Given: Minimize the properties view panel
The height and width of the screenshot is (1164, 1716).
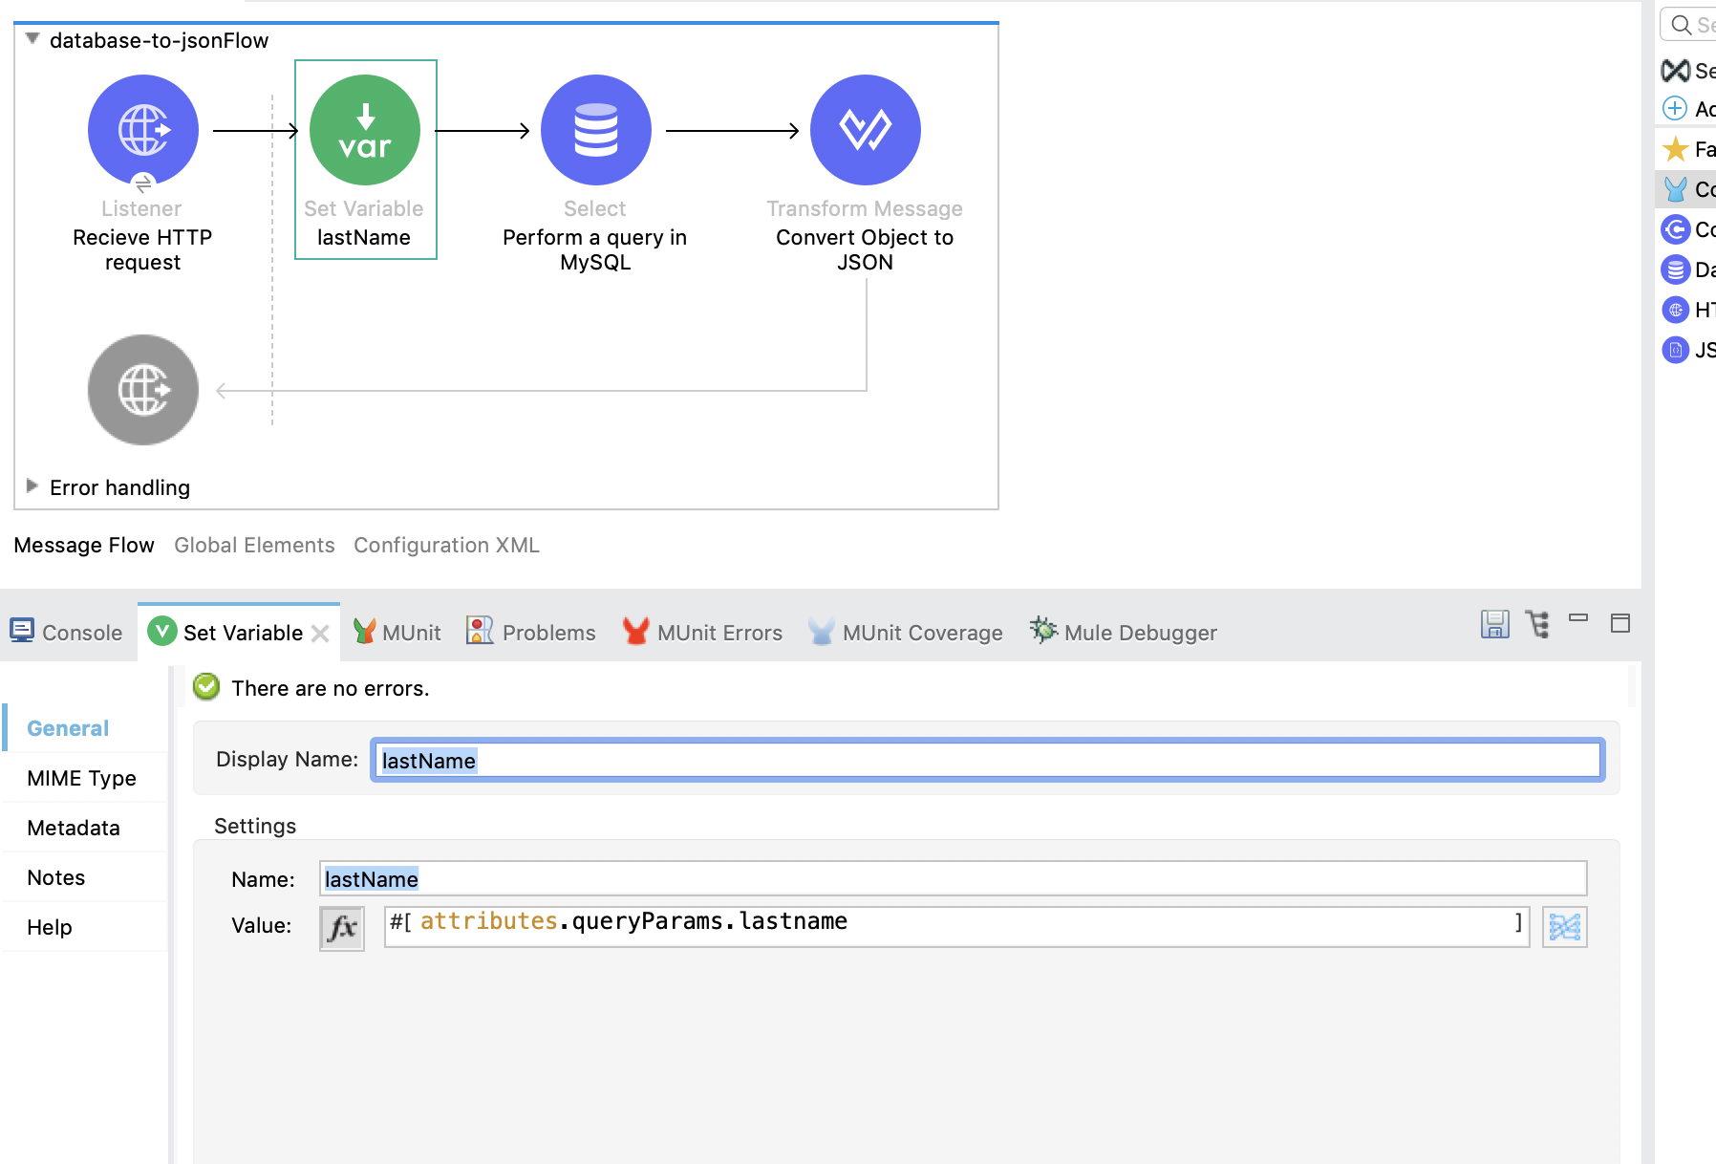Looking at the screenshot, I should point(1578,618).
